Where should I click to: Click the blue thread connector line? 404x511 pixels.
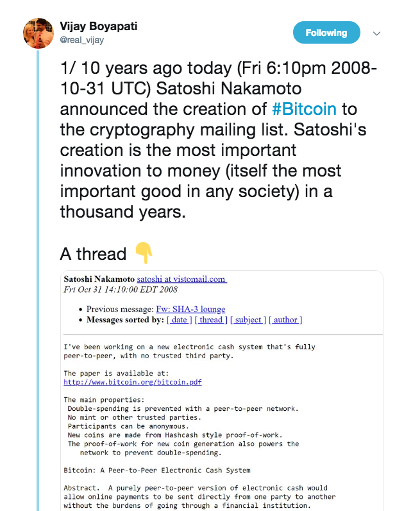click(38, 281)
